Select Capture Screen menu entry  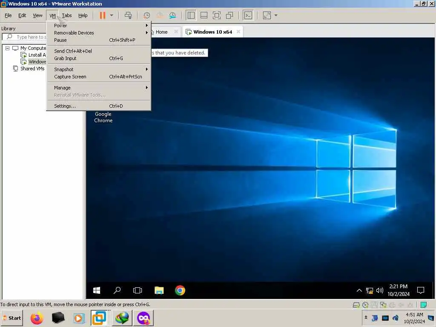(99, 77)
